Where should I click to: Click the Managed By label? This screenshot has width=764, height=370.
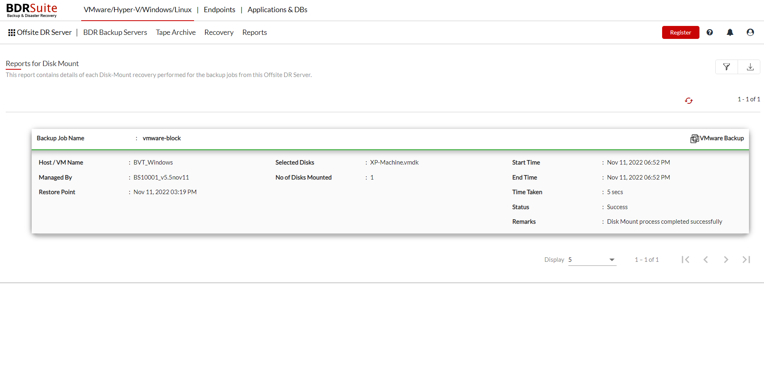point(55,178)
